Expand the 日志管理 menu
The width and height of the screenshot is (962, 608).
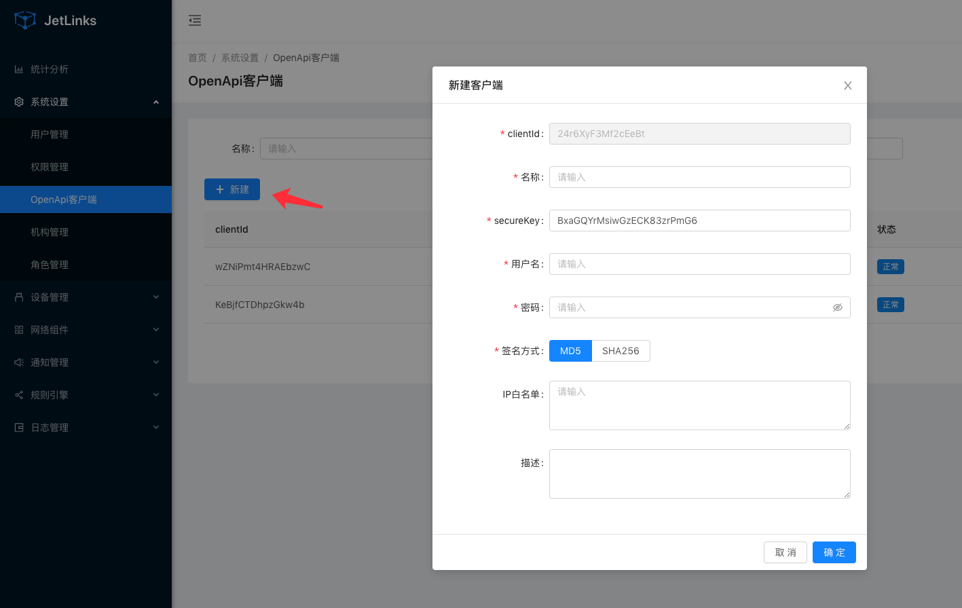coord(156,427)
